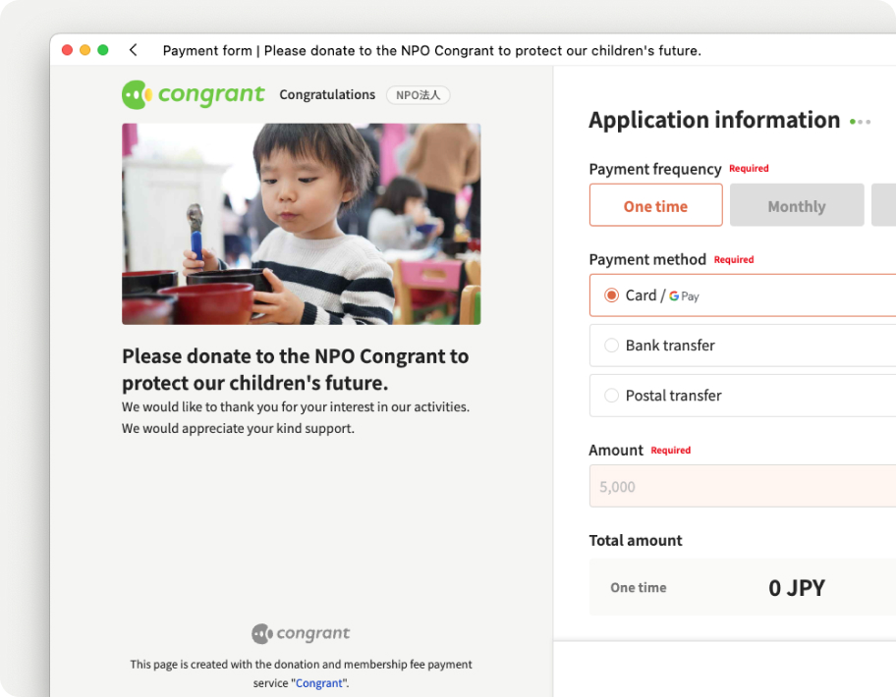Click the congrant wordmark text
Viewport: 896px width, 697px height.
point(211,95)
